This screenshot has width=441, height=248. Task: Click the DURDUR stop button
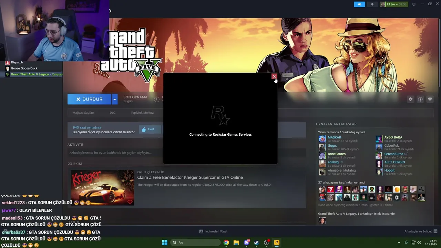89,99
